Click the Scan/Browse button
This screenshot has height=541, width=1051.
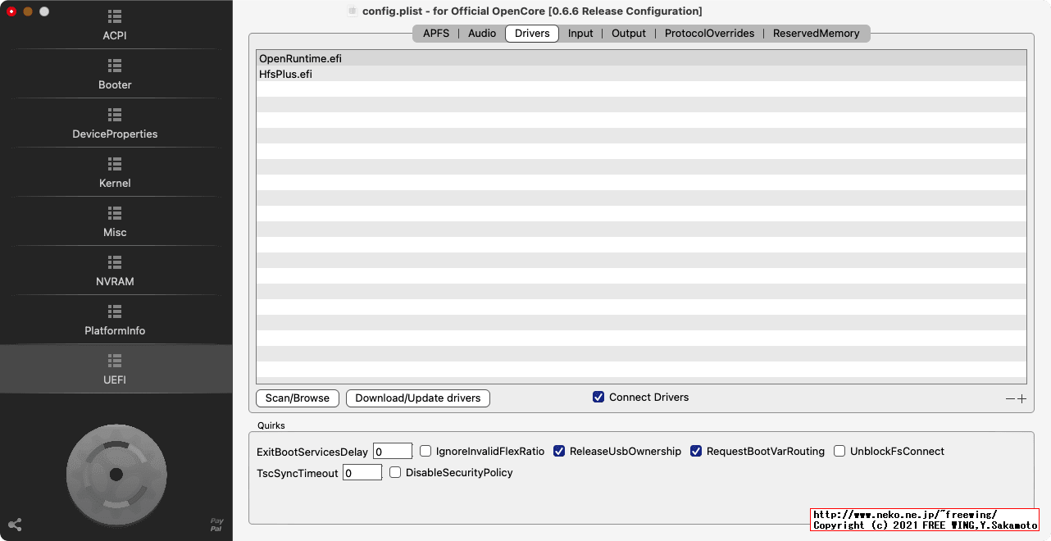pyautogui.click(x=297, y=398)
